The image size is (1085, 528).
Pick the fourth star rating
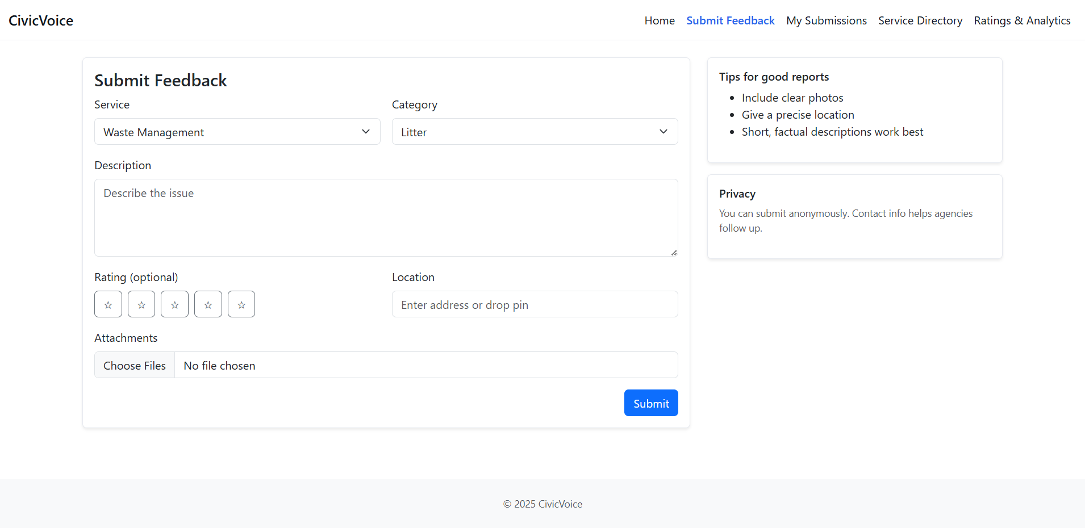tap(208, 304)
